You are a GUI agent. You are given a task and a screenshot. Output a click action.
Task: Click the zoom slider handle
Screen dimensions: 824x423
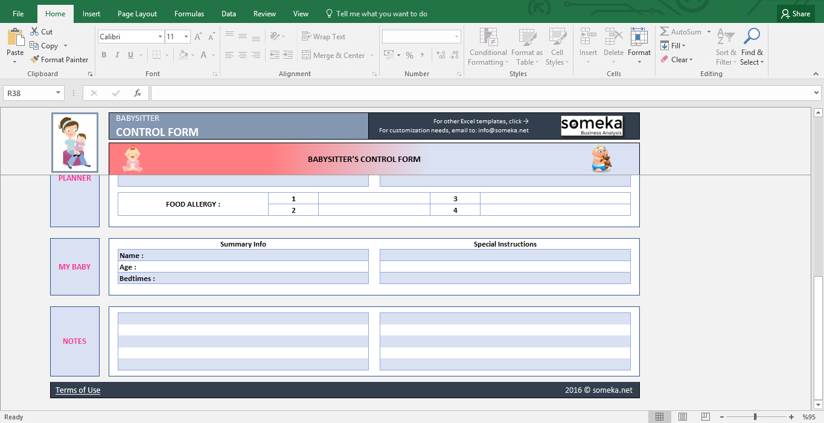pyautogui.click(x=755, y=417)
